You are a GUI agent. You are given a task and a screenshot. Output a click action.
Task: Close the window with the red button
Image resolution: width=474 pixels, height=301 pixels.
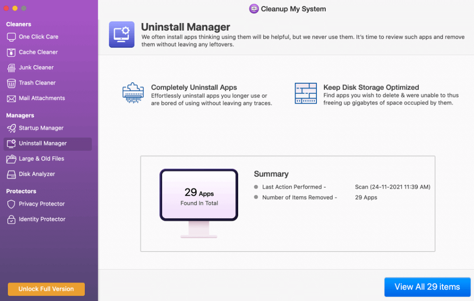tap(6, 8)
